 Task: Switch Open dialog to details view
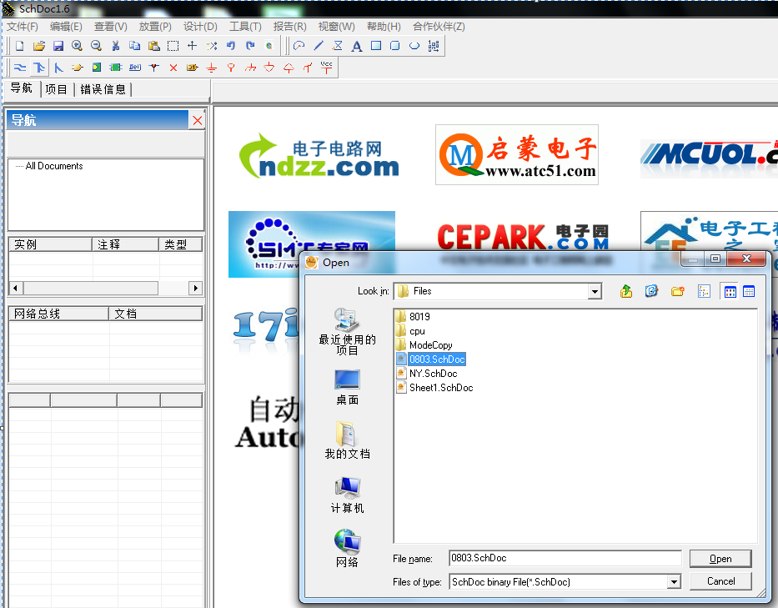(749, 291)
